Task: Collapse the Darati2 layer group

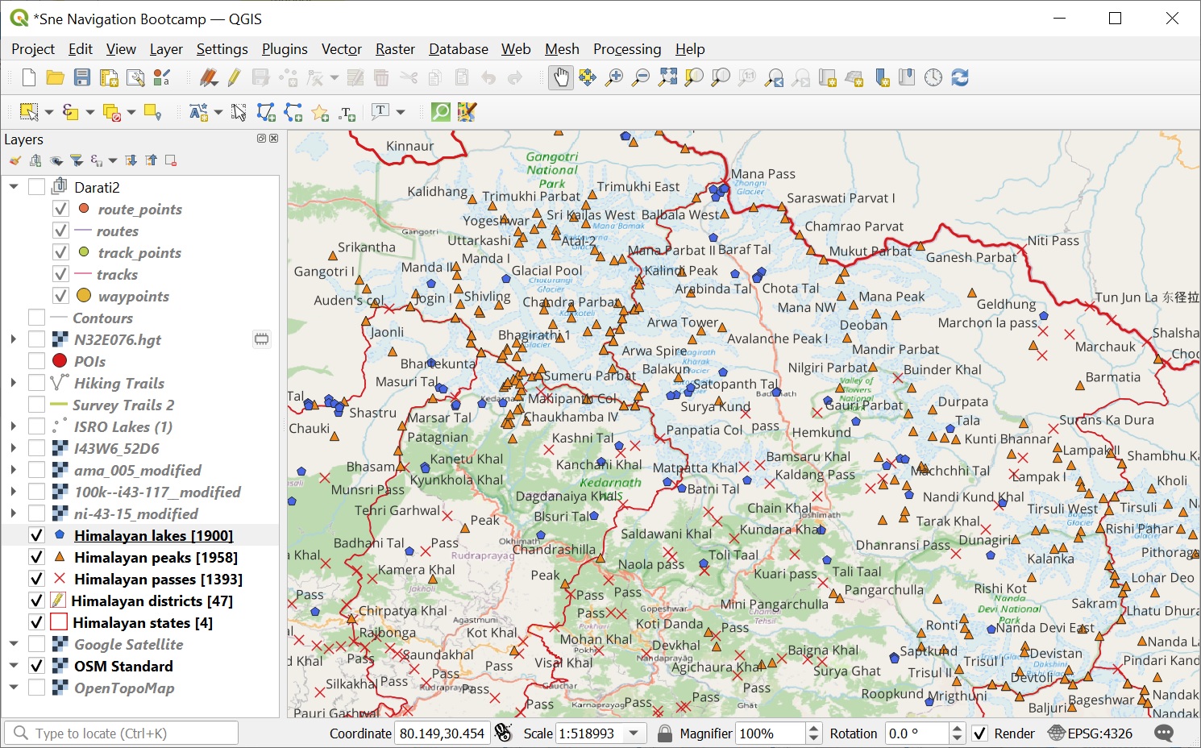Action: [x=14, y=187]
